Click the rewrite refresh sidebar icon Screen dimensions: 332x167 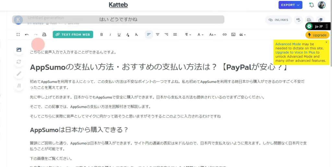click(x=19, y=62)
